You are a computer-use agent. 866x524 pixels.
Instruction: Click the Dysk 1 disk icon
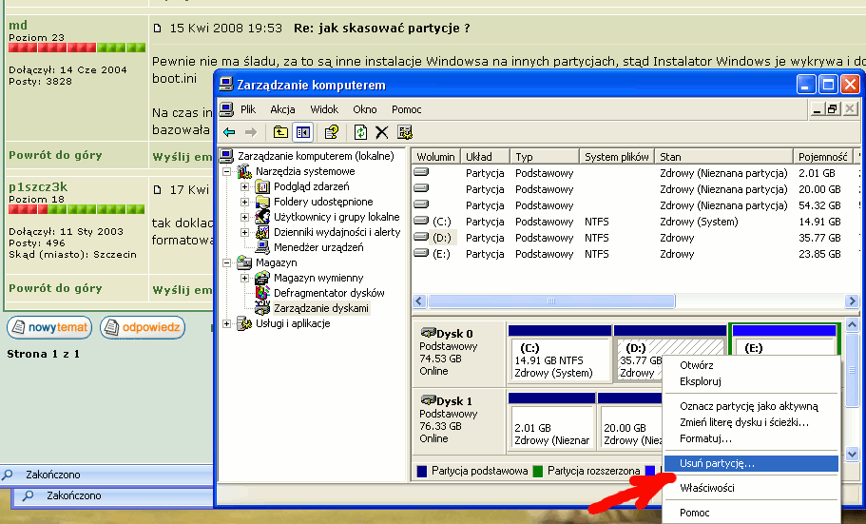[428, 400]
